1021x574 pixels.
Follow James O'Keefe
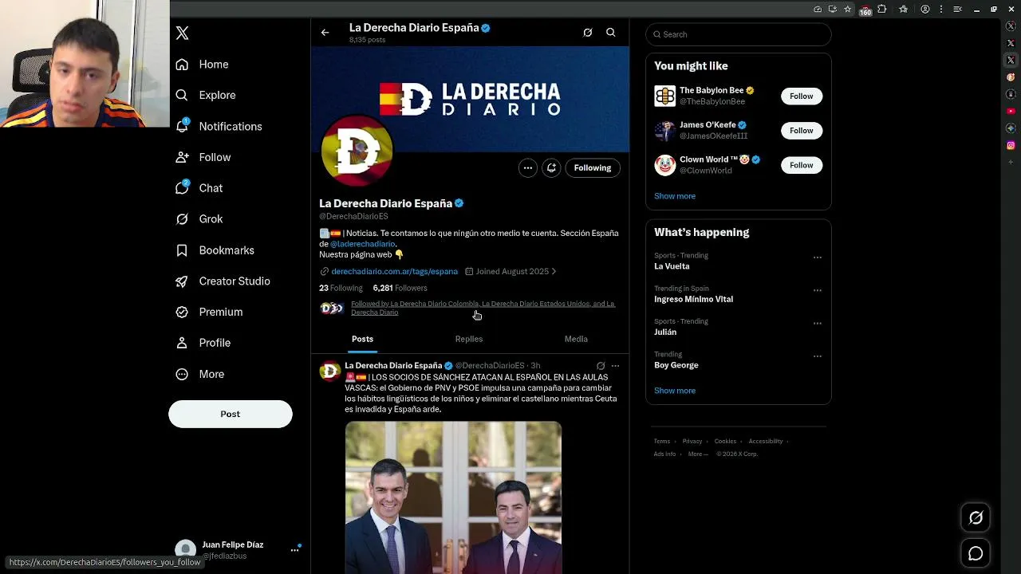[x=801, y=130]
